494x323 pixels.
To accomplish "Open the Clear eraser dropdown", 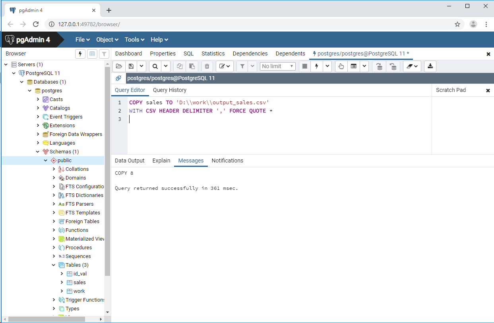I will point(412,66).
